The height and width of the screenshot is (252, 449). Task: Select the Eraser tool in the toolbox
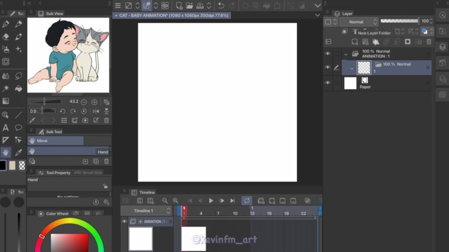point(6,37)
